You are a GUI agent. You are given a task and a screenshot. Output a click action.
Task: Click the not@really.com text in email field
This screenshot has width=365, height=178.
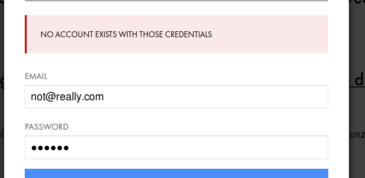click(x=67, y=97)
